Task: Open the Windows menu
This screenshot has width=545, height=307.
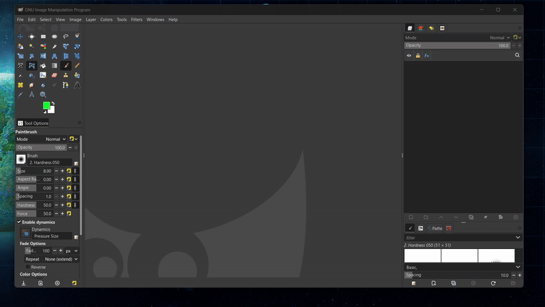Action: [x=155, y=20]
